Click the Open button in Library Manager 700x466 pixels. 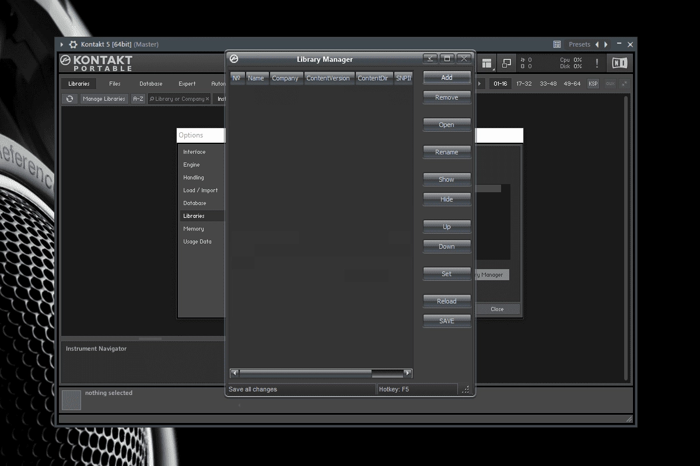pos(447,125)
